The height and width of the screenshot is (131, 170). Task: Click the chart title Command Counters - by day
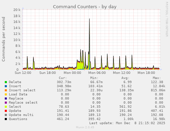(x=85, y=7)
